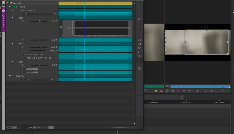Collapse the Reformat section
Screen dimensions: 234x134
(10, 76)
